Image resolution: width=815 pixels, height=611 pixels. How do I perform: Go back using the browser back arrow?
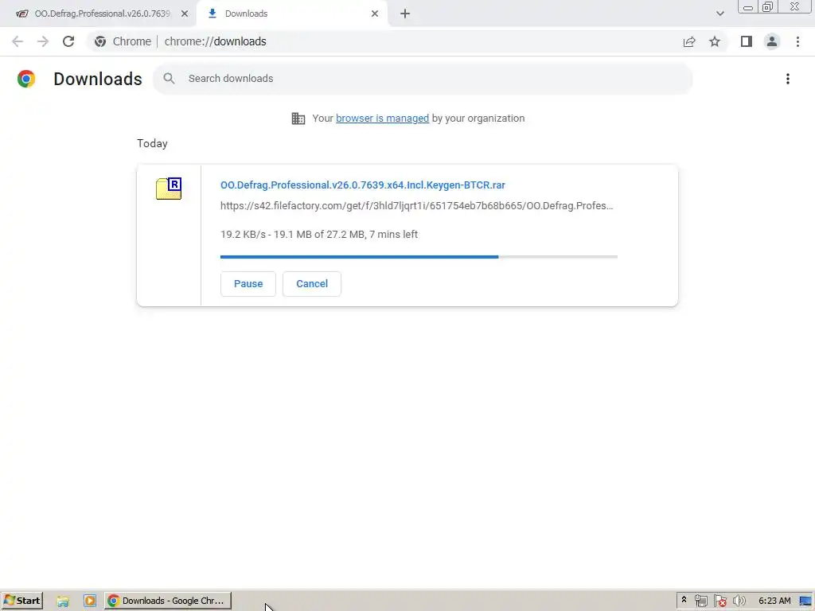pyautogui.click(x=18, y=41)
